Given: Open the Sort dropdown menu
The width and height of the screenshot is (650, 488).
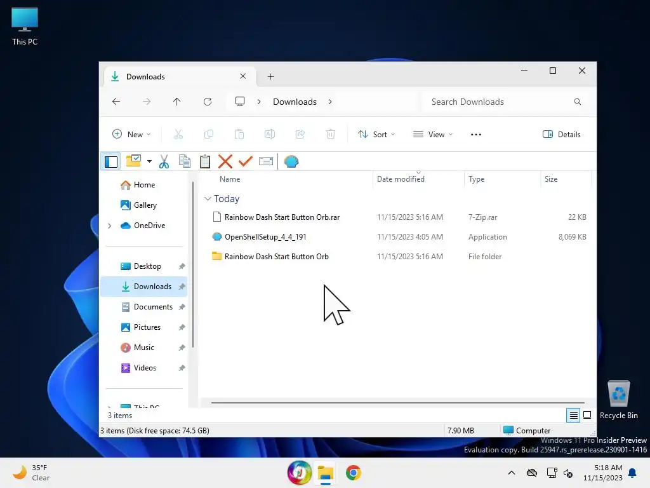Looking at the screenshot, I should pos(376,134).
